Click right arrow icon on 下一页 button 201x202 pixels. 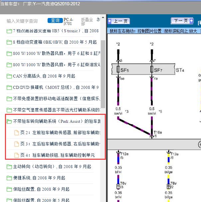tap(191, 21)
